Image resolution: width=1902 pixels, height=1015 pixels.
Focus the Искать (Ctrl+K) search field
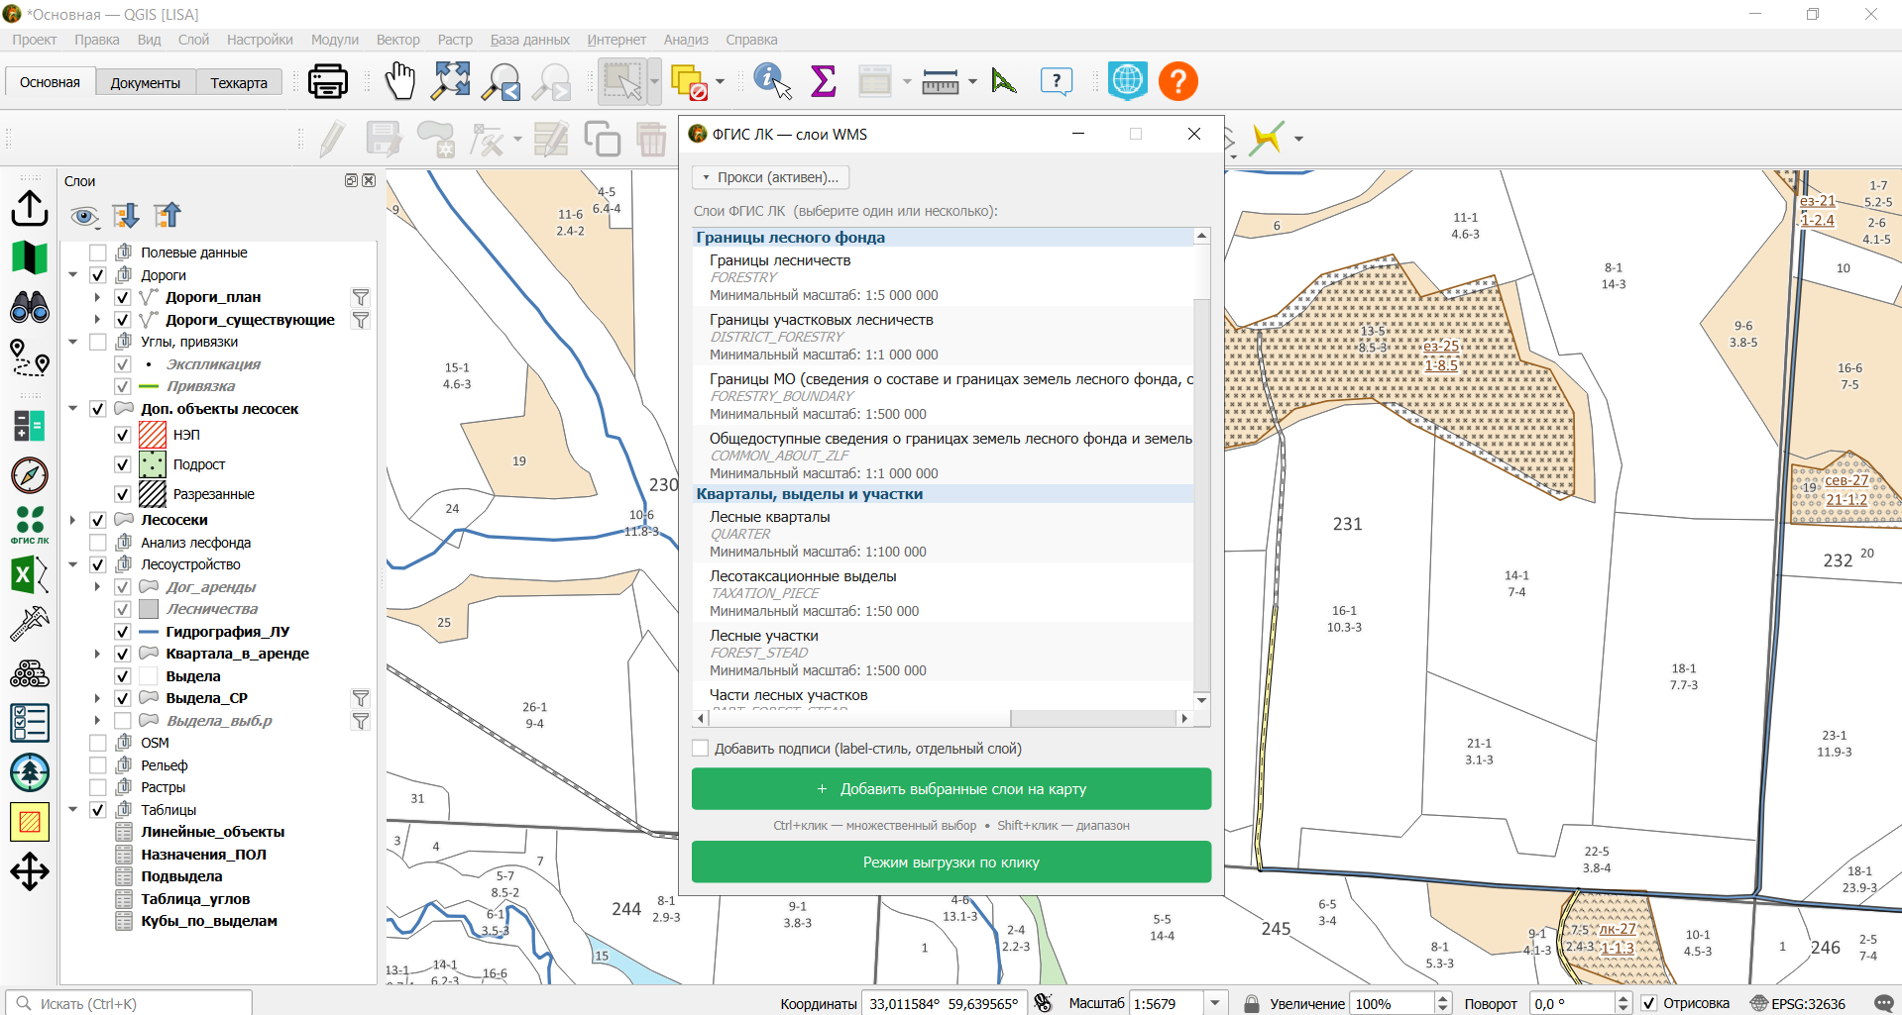130,1003
